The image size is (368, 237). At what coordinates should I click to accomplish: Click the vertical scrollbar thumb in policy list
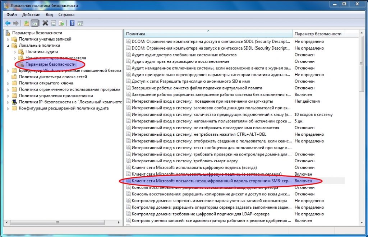point(362,64)
